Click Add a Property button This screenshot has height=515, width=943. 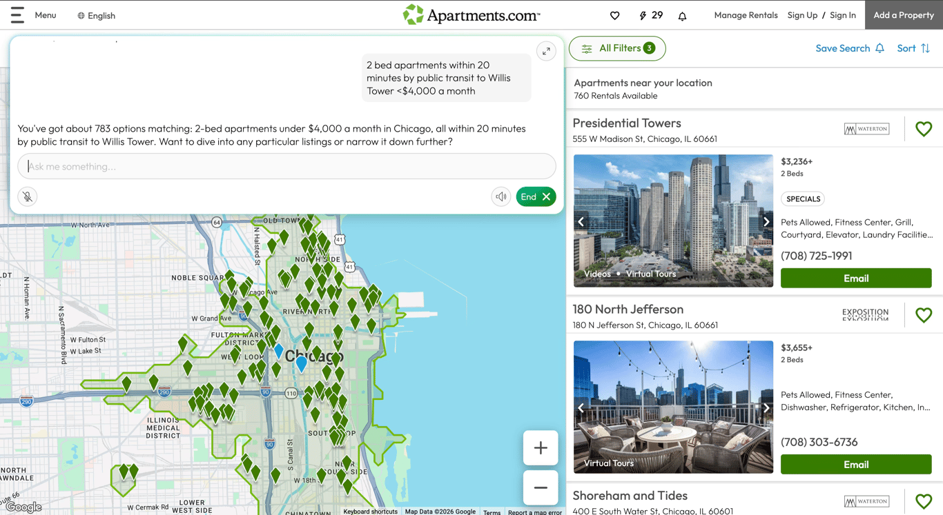[x=904, y=15]
